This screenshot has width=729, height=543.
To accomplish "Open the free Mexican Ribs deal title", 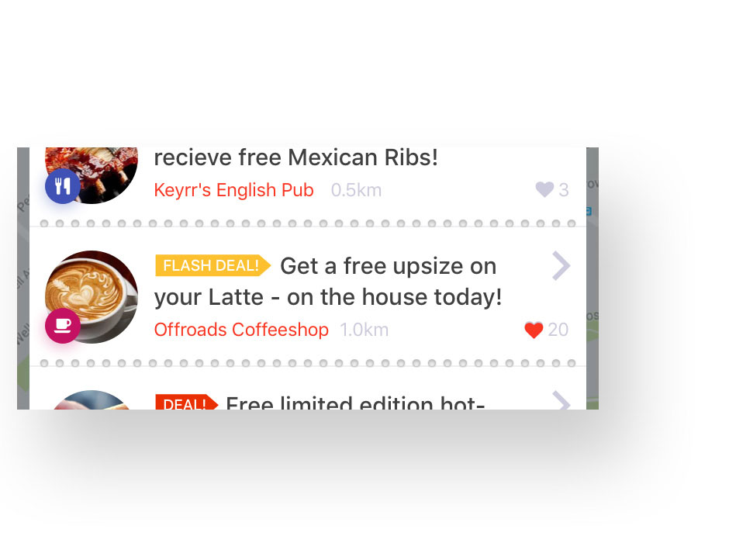I will (295, 157).
